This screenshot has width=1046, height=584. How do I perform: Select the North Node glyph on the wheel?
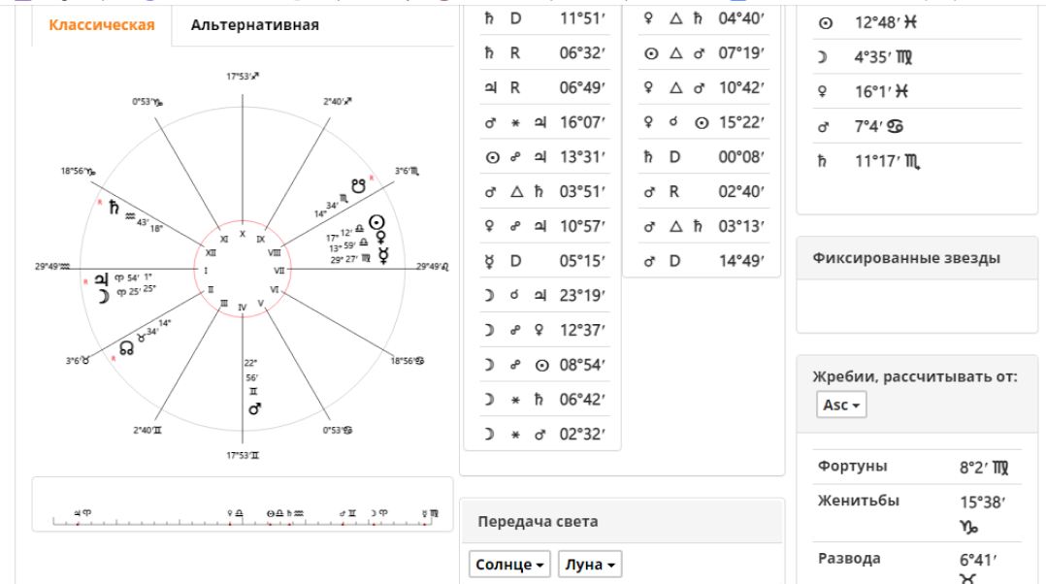(x=126, y=347)
